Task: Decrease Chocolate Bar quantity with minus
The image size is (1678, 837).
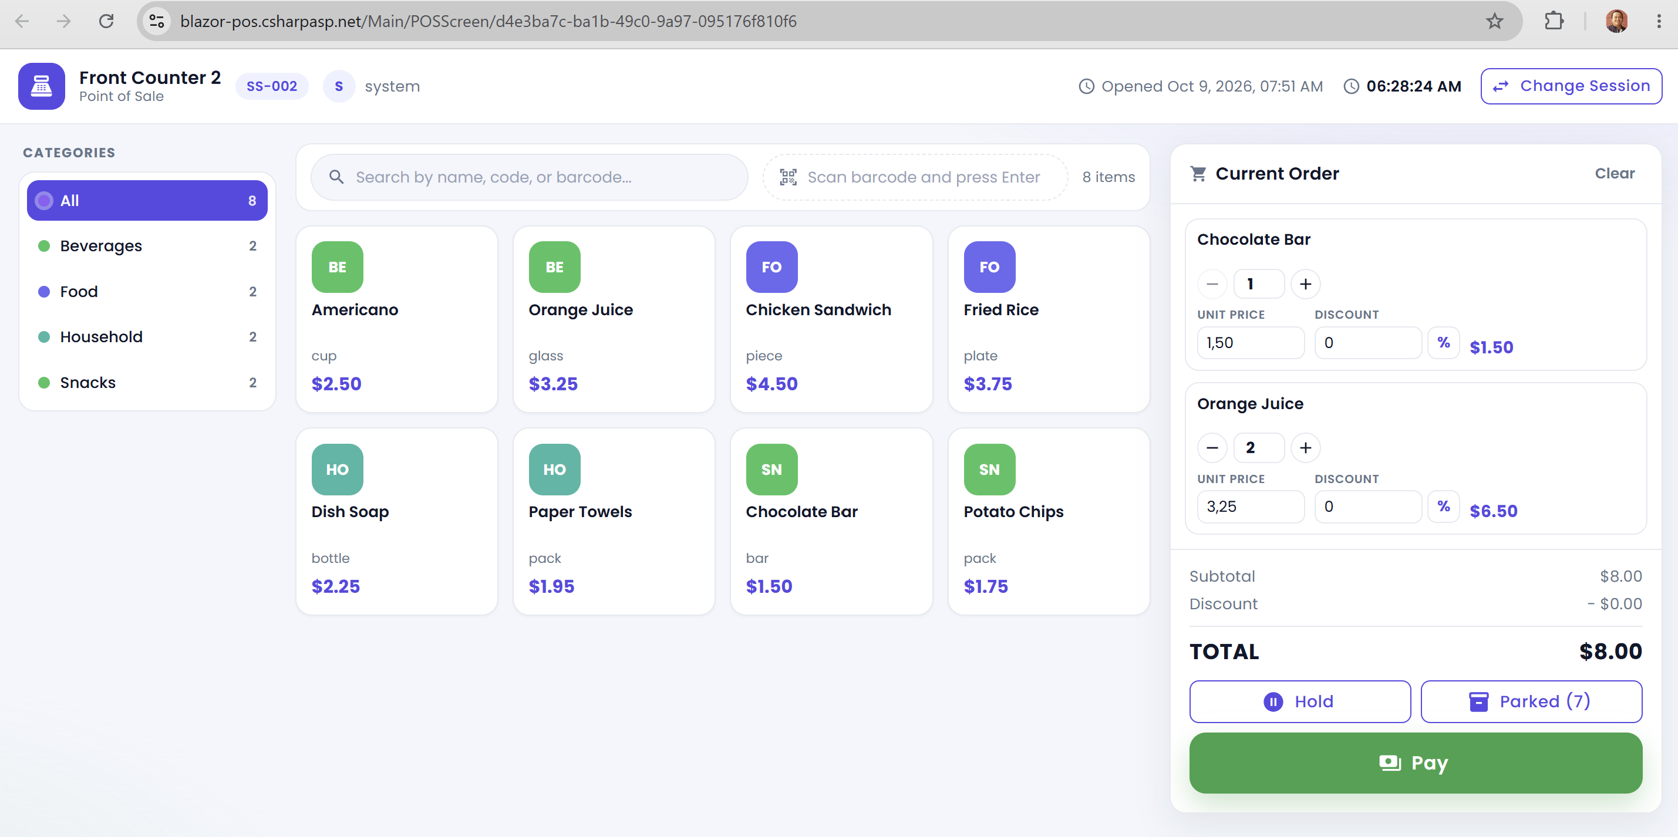Action: [x=1212, y=284]
